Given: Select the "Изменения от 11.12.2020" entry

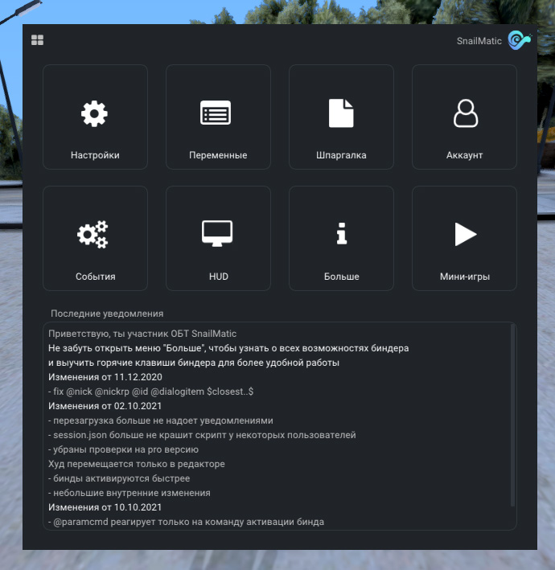Looking at the screenshot, I should coord(105,376).
